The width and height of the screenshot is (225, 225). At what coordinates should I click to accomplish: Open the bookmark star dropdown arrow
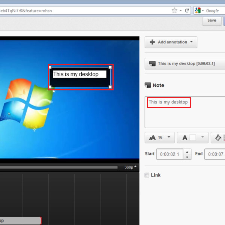180,10
